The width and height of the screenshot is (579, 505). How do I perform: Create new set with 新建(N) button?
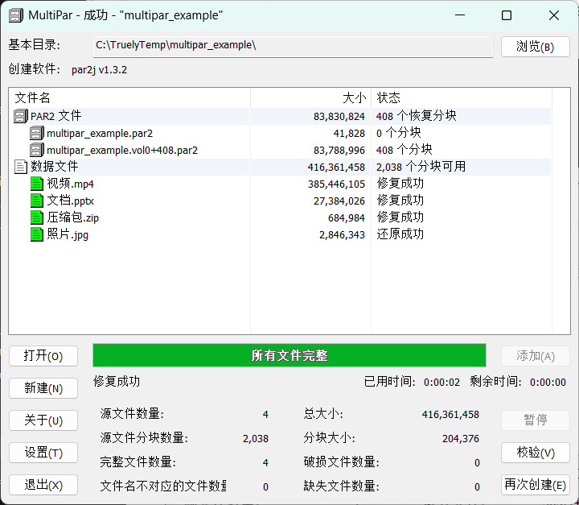point(43,388)
